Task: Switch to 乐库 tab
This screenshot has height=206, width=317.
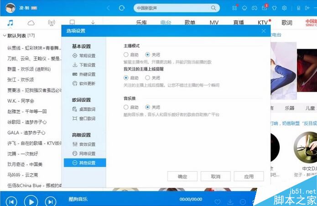Action: click(141, 23)
